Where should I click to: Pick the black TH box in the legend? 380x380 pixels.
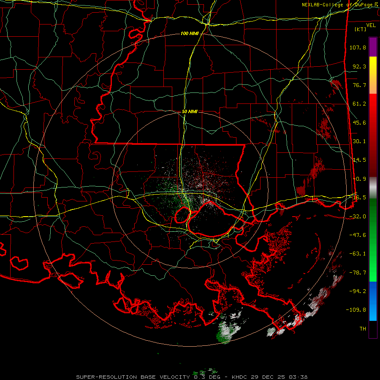pyautogui.click(x=373, y=329)
